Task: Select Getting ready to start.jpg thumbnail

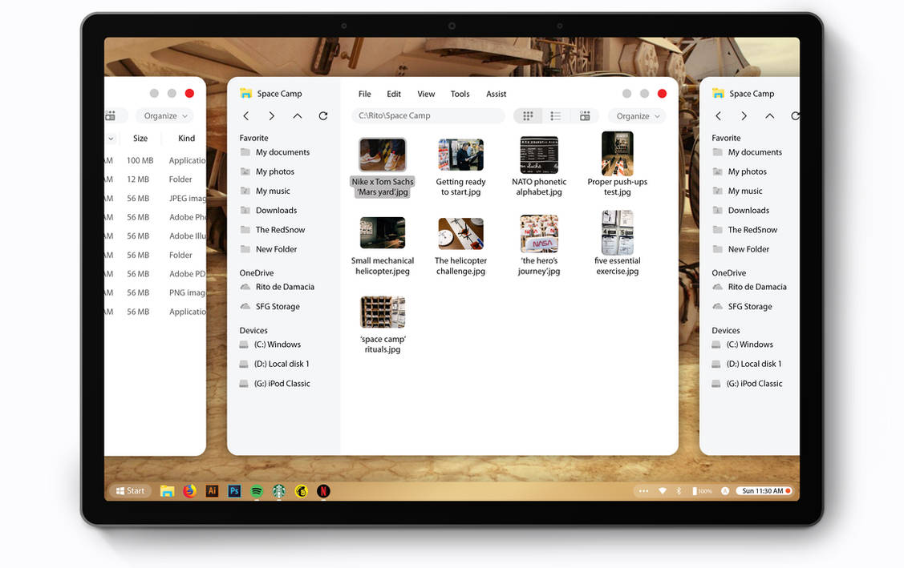Action: pyautogui.click(x=460, y=155)
